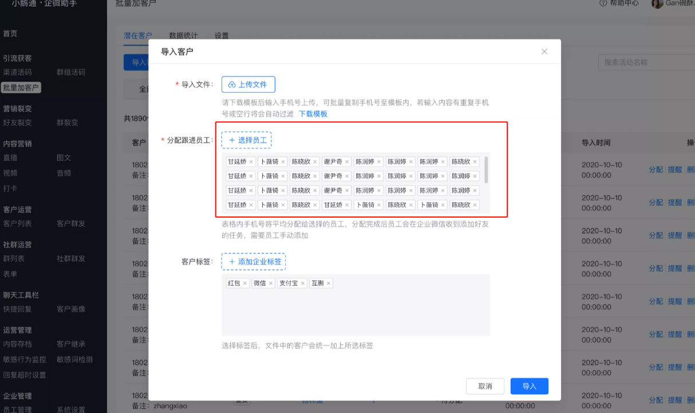Close the 导入客户 dialog
The width and height of the screenshot is (695, 413).
click(x=544, y=52)
